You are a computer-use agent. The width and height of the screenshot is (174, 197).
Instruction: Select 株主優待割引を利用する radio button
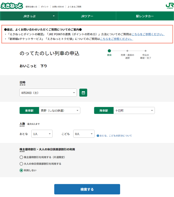point(21,157)
